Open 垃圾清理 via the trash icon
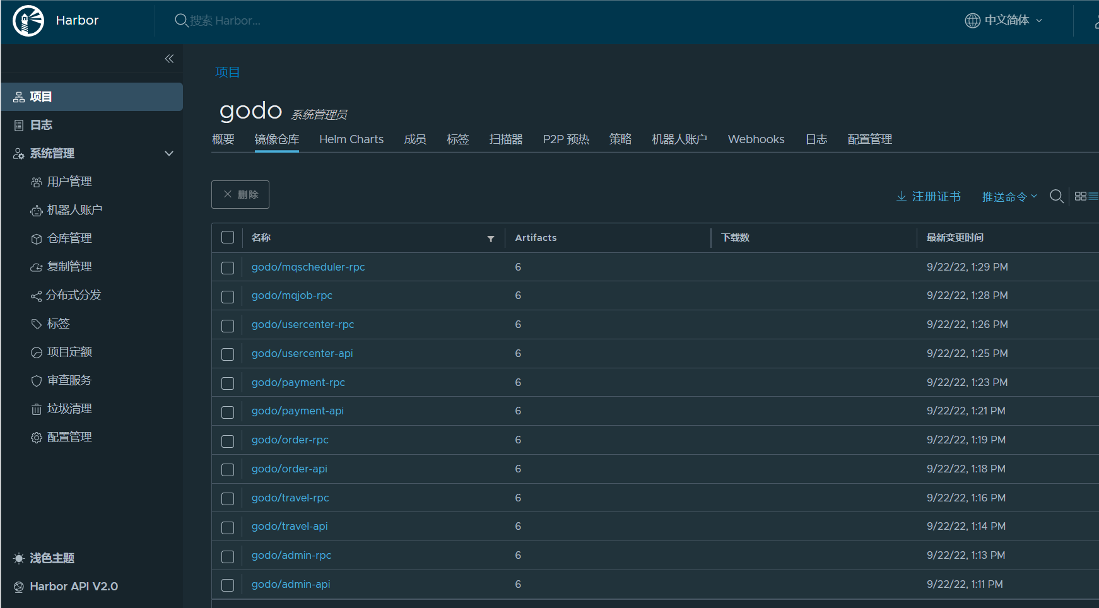Viewport: 1099px width, 608px height. point(37,409)
